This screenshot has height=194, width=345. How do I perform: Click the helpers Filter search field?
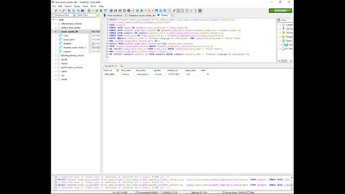coord(285,20)
